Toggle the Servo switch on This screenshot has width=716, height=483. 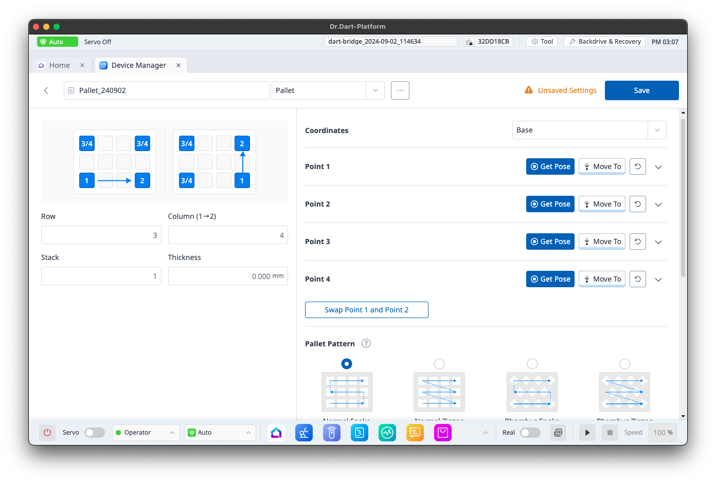[x=95, y=433]
